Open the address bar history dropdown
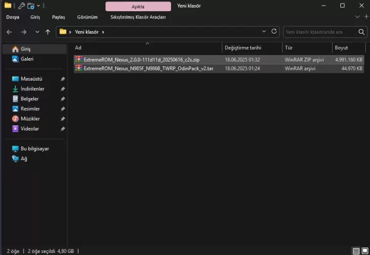This screenshot has width=370, height=255. point(264,31)
